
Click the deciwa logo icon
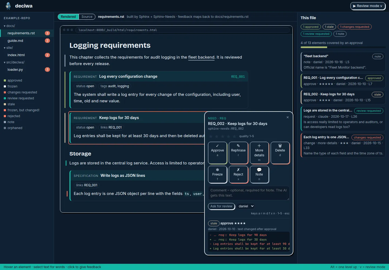pos(8,6)
